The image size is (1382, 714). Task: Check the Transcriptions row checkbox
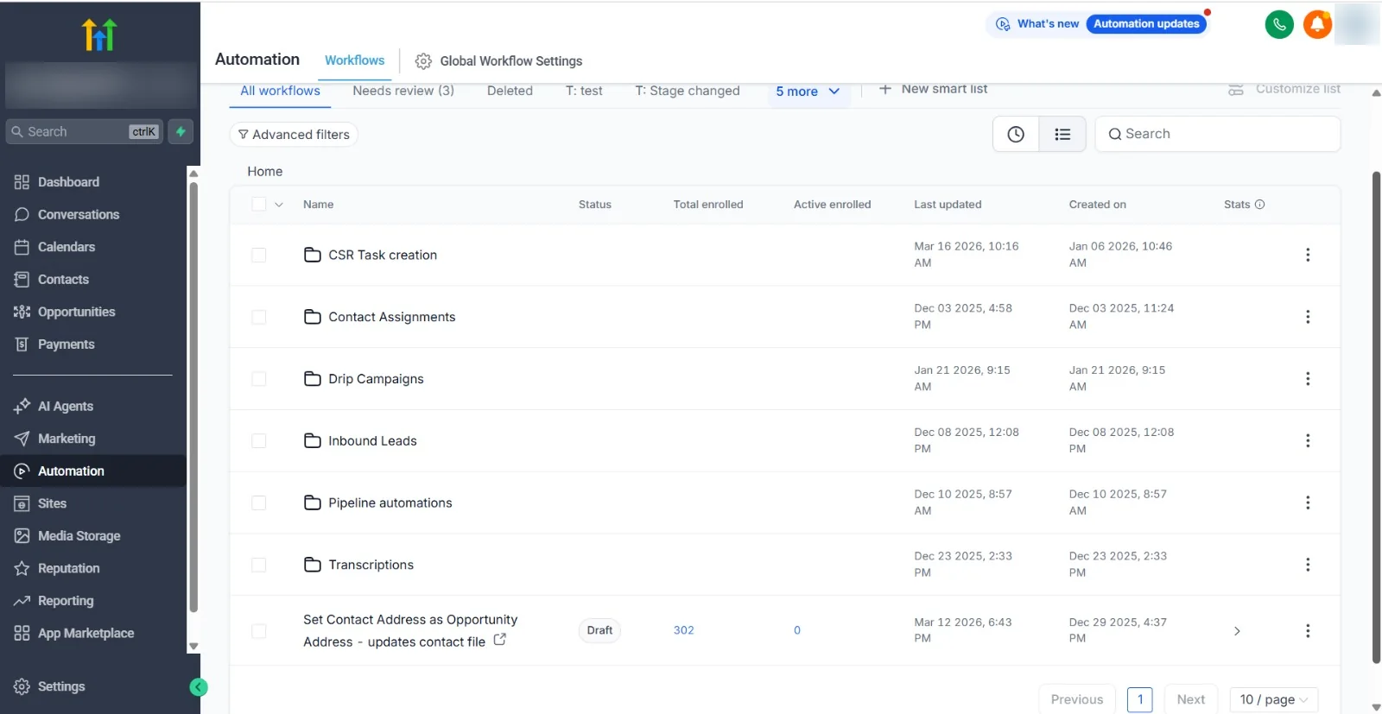pyautogui.click(x=259, y=565)
